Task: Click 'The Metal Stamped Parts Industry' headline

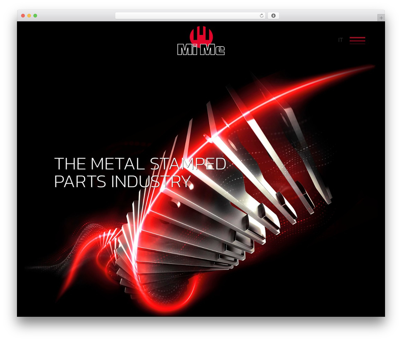Action: (140, 172)
